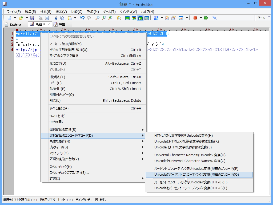Viewport: 273px width, 205px height.
Task: Select HTML/XML文字参照をUnicodeに変換(H)
Action: click(x=199, y=135)
